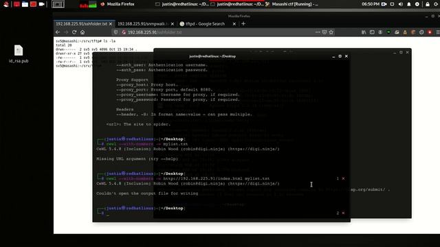Close the tftpd - Google Search tab
The width and height of the screenshot is (440, 247).
tap(234, 24)
